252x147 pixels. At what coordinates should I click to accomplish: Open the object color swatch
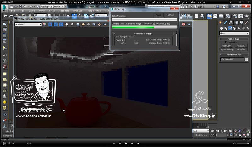tap(246, 59)
